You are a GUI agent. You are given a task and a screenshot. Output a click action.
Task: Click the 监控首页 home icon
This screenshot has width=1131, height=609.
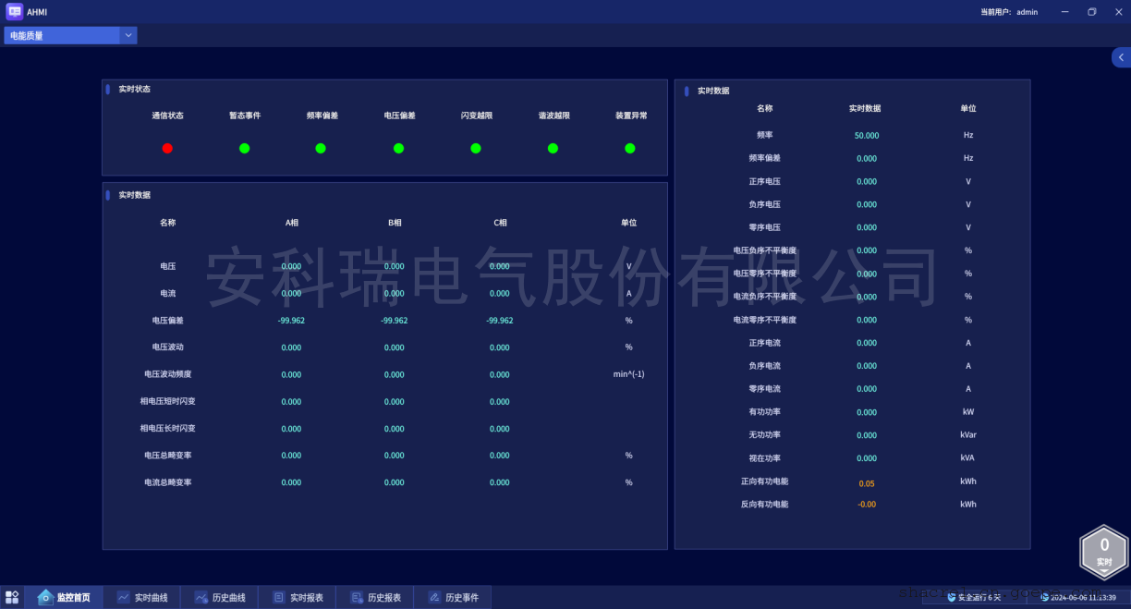click(x=45, y=597)
